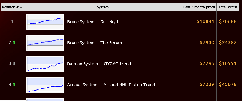Screen dimensions: 242x101
Task: Click sort arrow in Position # header
Action: pos(21,7)
